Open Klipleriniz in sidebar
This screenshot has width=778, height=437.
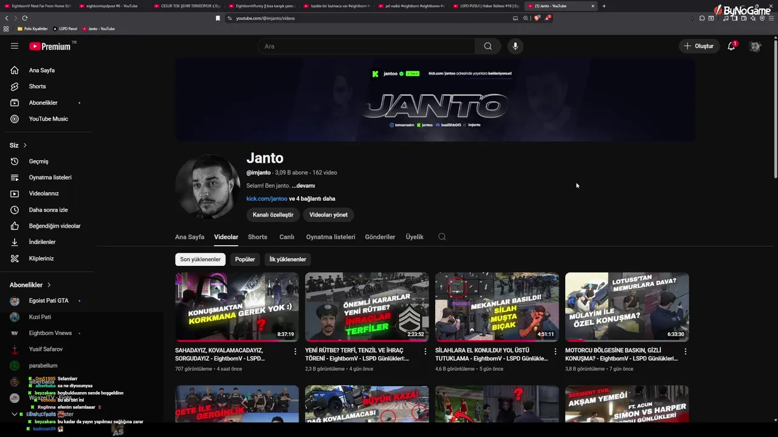tap(41, 259)
